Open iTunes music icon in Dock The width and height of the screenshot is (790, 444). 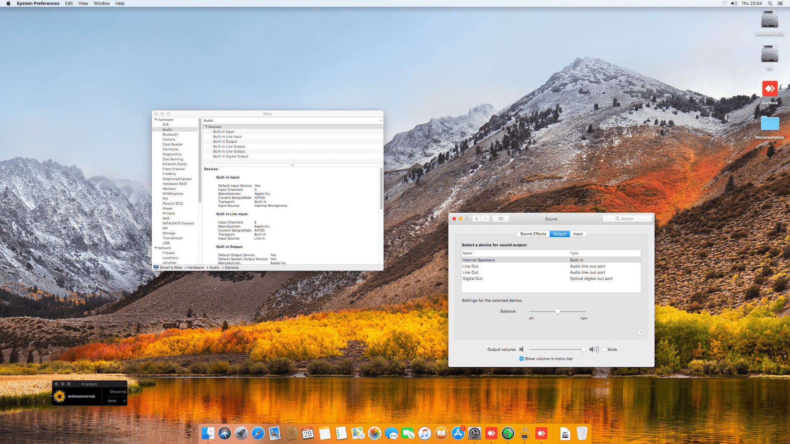tap(425, 433)
